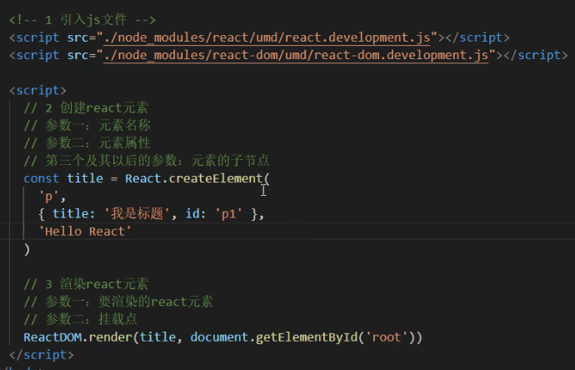Click the comment '1 引入js文件'
Screen dimensions: 575x370
[82, 20]
